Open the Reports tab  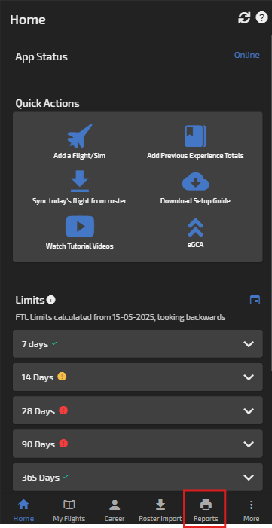click(206, 510)
